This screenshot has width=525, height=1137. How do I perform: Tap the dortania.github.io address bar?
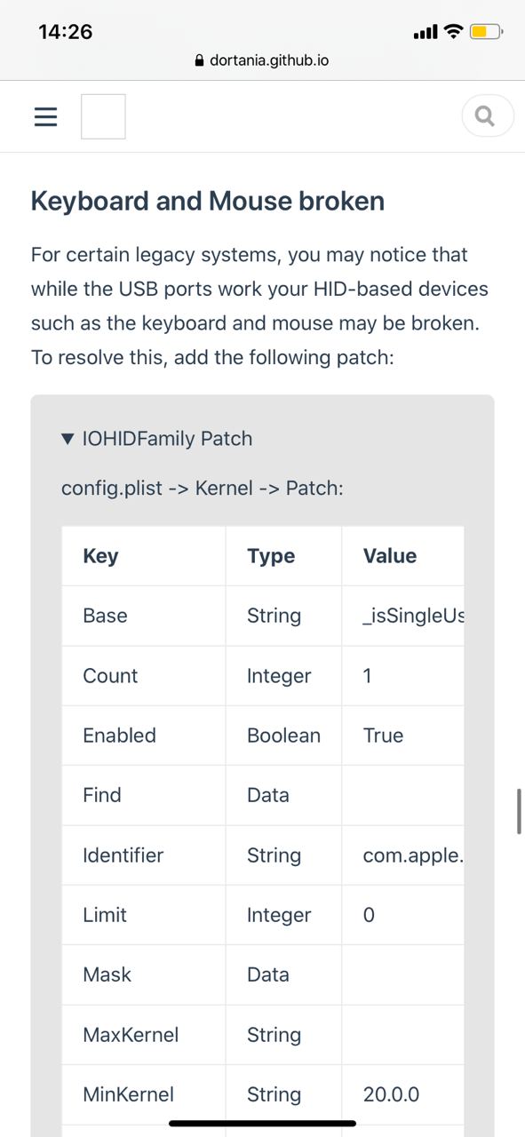click(262, 61)
